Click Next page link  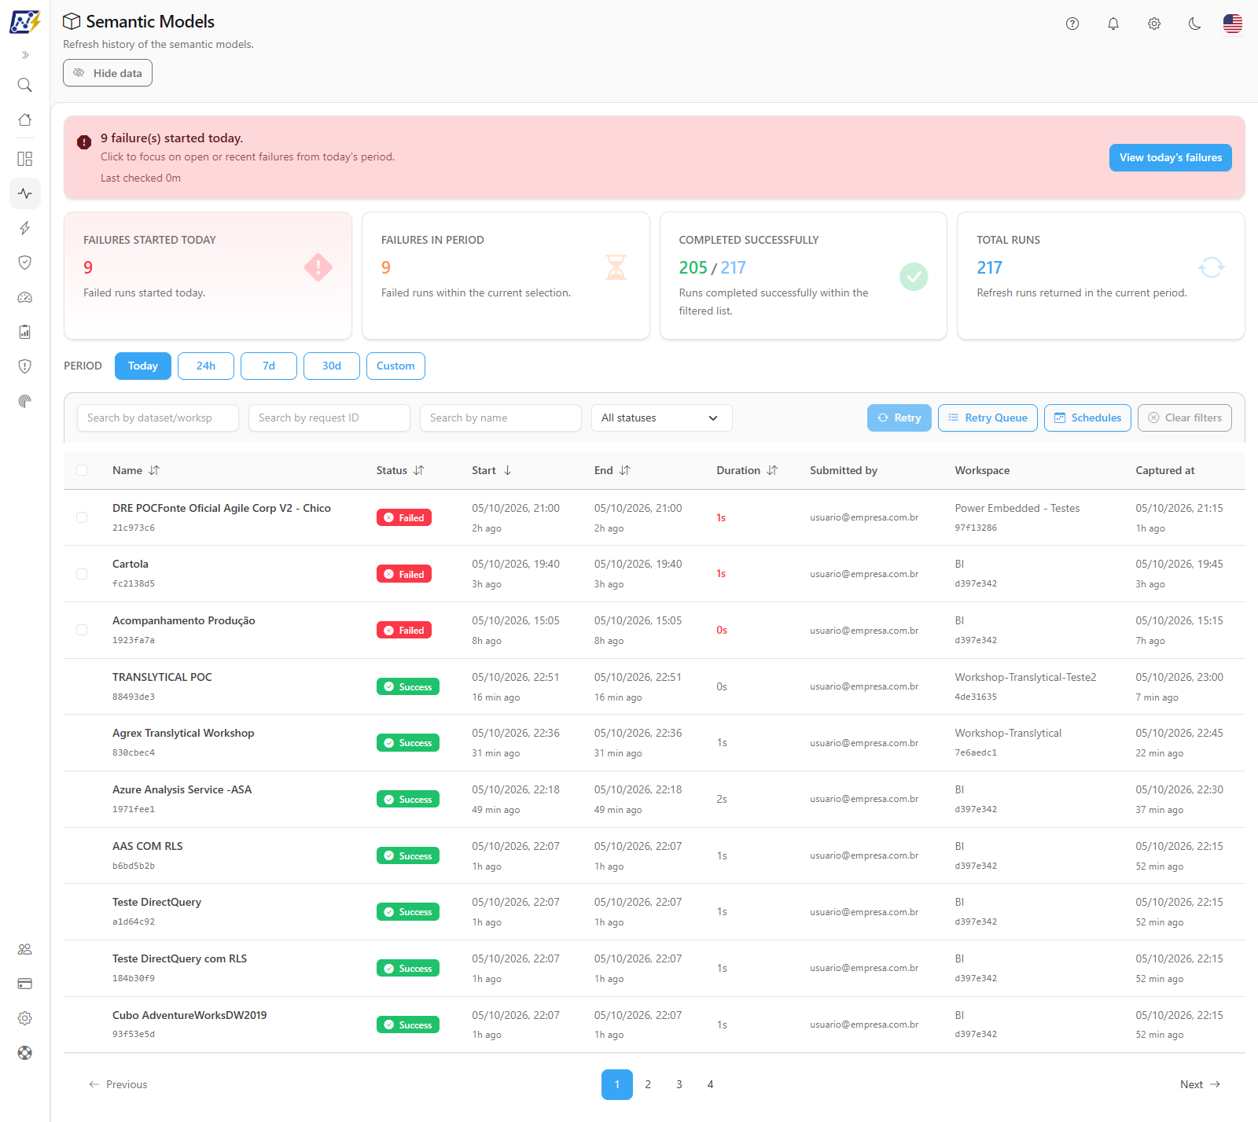click(1200, 1084)
